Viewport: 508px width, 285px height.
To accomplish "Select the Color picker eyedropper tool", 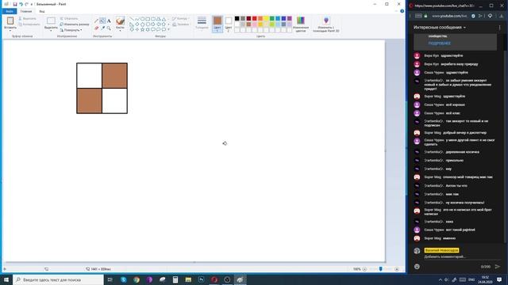I will point(102,28).
